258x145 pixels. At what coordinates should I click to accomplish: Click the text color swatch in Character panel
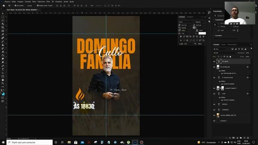click(x=202, y=33)
